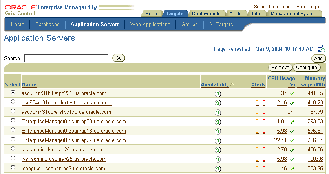
Task: Open jsengupt1.scohen-pc2.us.oracle.com server link
Action: [63, 169]
